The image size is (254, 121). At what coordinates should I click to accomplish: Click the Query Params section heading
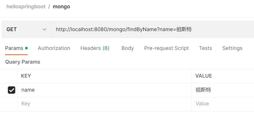point(23,62)
